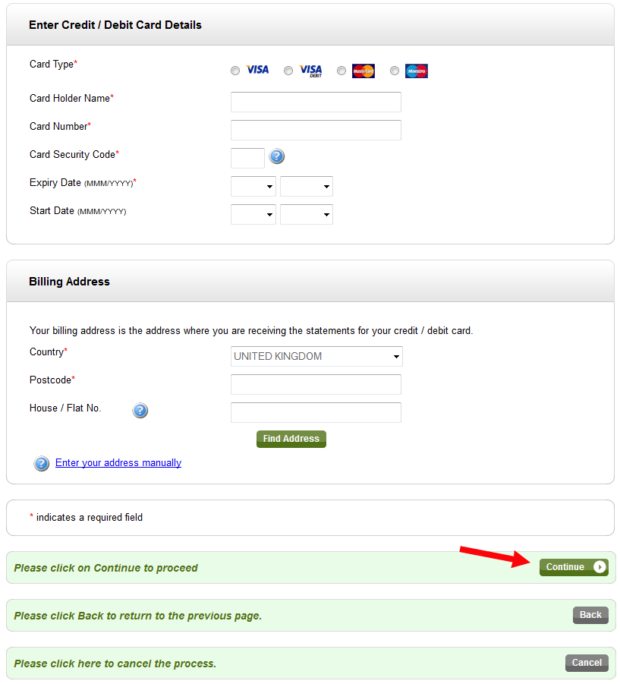This screenshot has height=684, width=620.
Task: Follow the Enter your address manually link
Action: (x=118, y=463)
